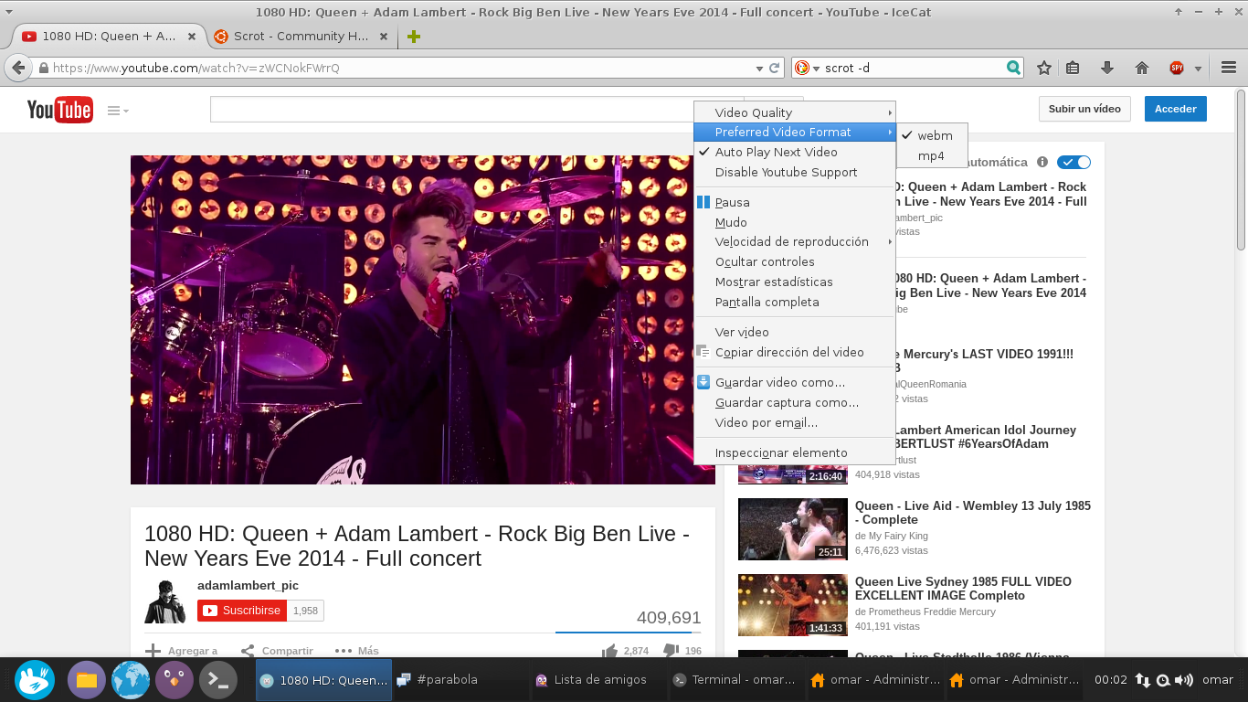1248x702 pixels.
Task: Reload the page with the refresh icon
Action: click(x=775, y=68)
